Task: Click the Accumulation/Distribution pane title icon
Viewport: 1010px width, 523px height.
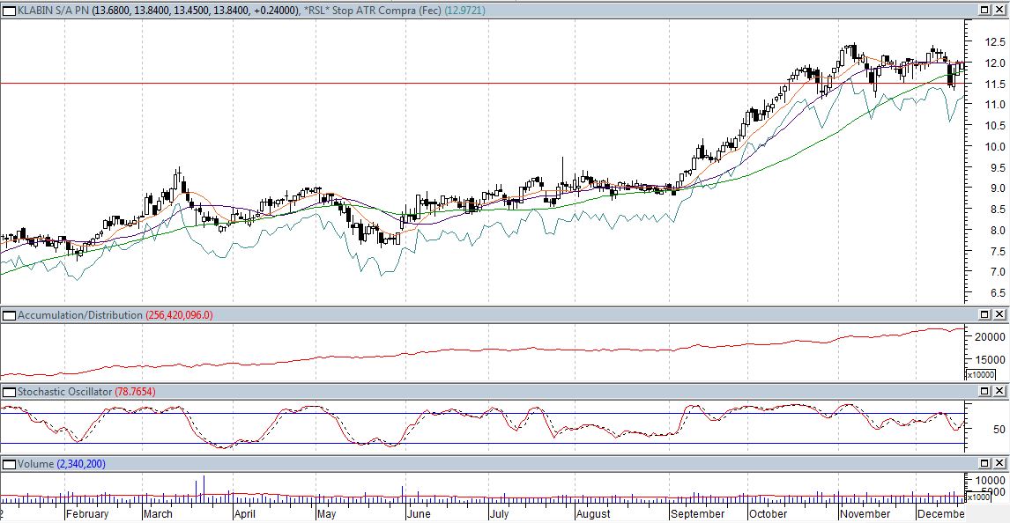Action: click(x=9, y=315)
